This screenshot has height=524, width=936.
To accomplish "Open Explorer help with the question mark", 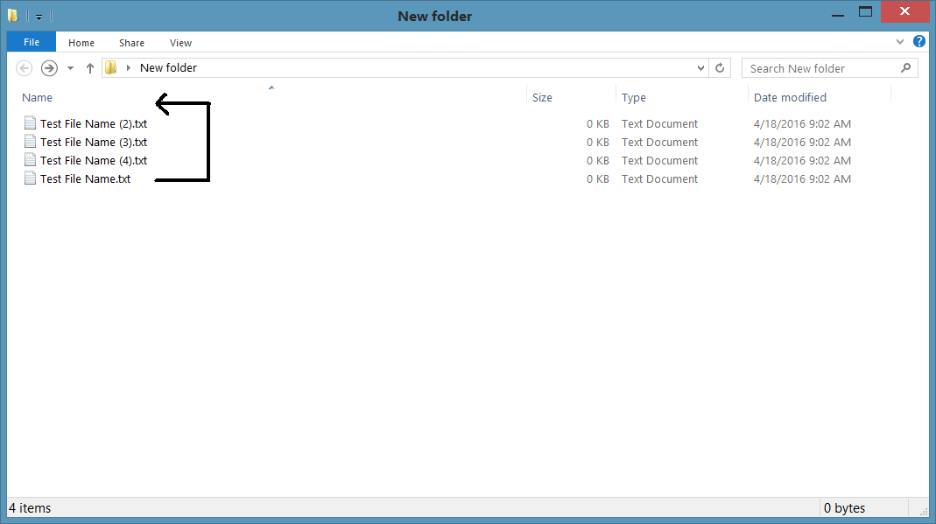I will pos(918,40).
